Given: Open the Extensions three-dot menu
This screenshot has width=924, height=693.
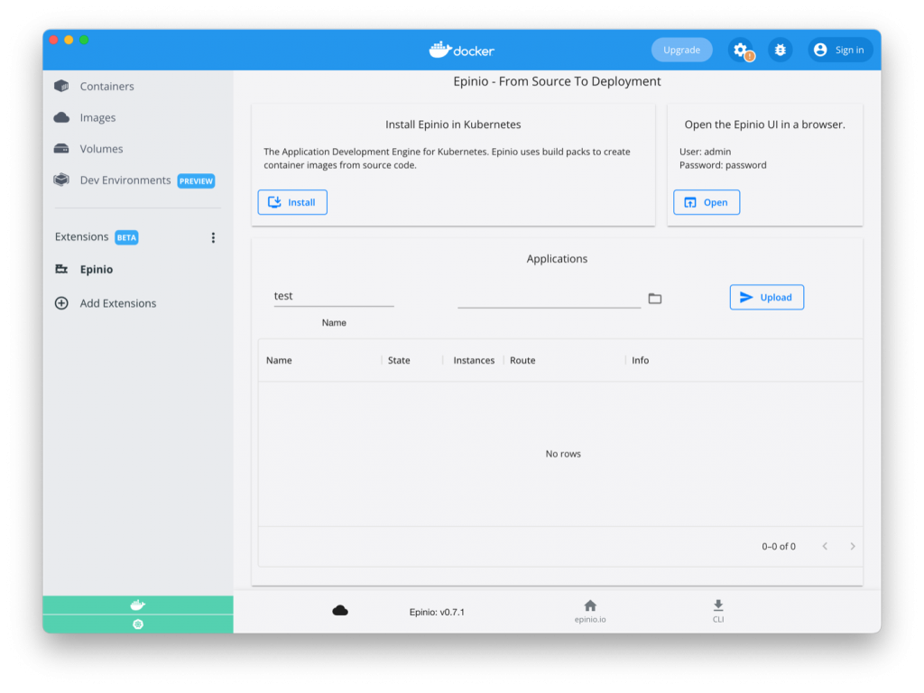Looking at the screenshot, I should [x=213, y=237].
